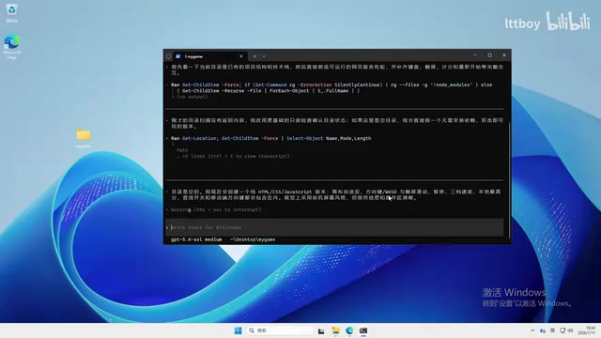Click the taskbar search box
Viewport: 601px width, 338px height.
point(281,330)
